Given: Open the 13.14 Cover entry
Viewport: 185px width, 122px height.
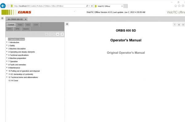Looking at the screenshot, I should pyautogui.click(x=13, y=81).
